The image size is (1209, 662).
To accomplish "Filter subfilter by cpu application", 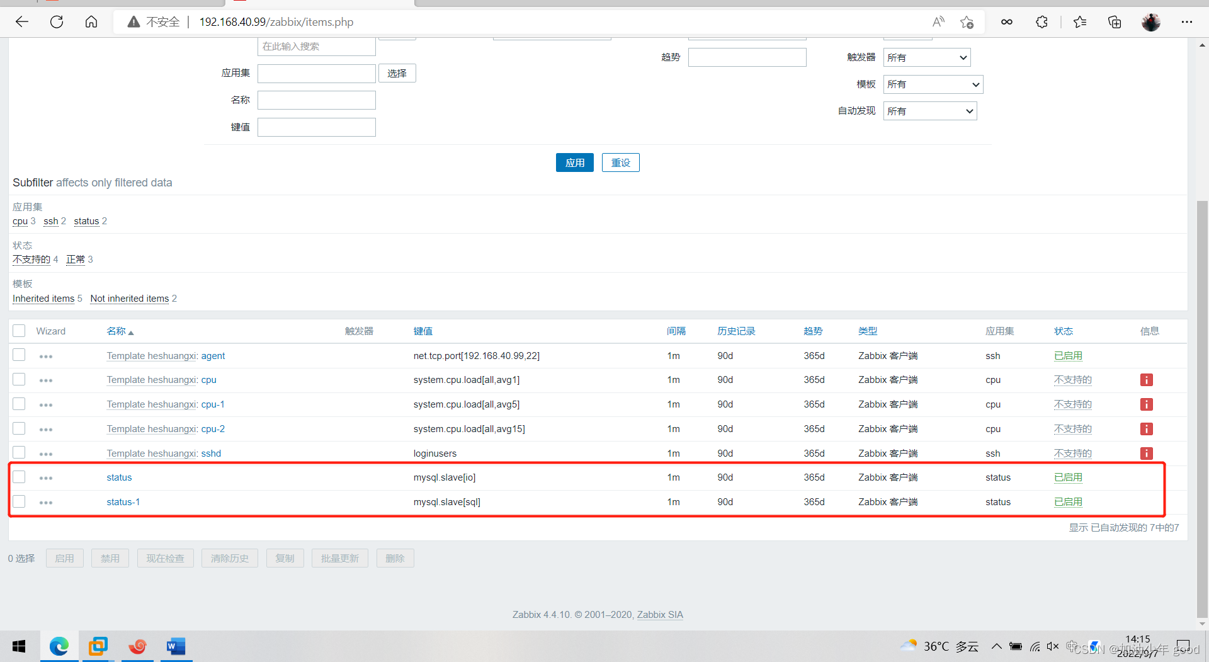I will [20, 221].
